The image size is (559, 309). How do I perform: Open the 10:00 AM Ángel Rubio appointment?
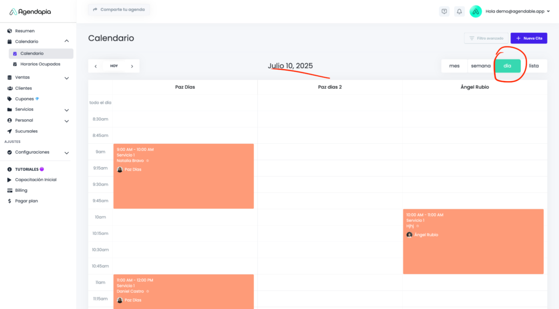click(x=473, y=241)
